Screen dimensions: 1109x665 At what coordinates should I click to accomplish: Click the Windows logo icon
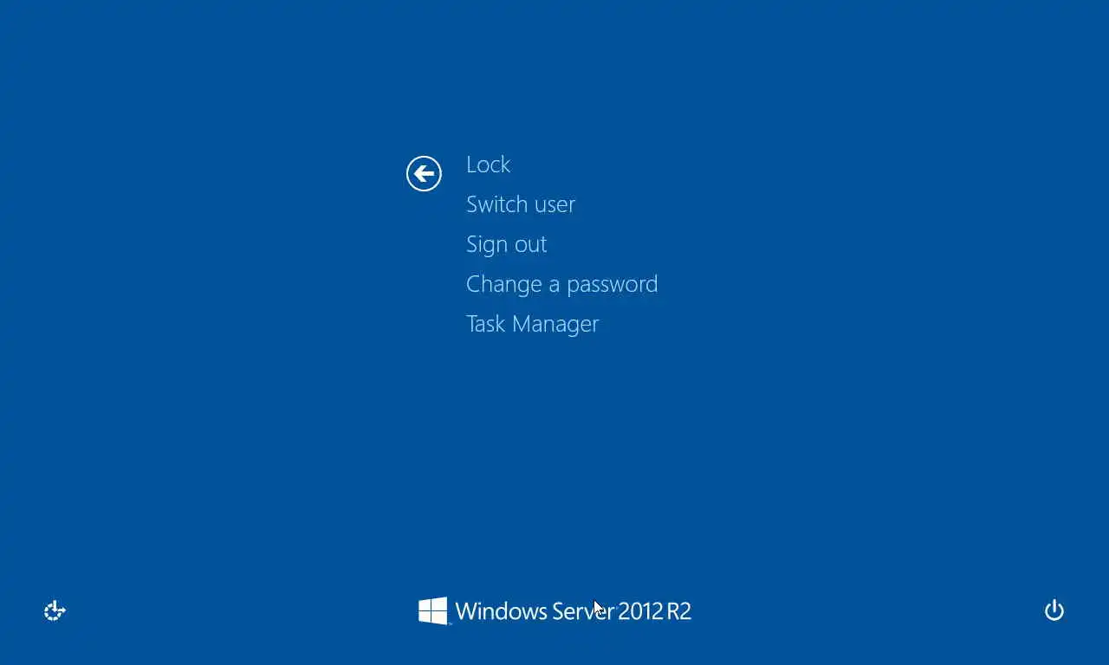coord(433,610)
